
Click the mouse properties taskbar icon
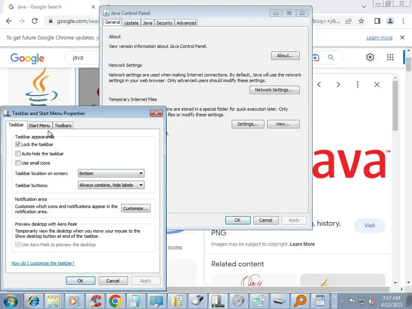(x=197, y=301)
